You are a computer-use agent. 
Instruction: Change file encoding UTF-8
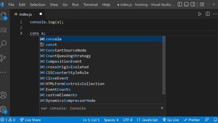pyautogui.click(x=128, y=120)
